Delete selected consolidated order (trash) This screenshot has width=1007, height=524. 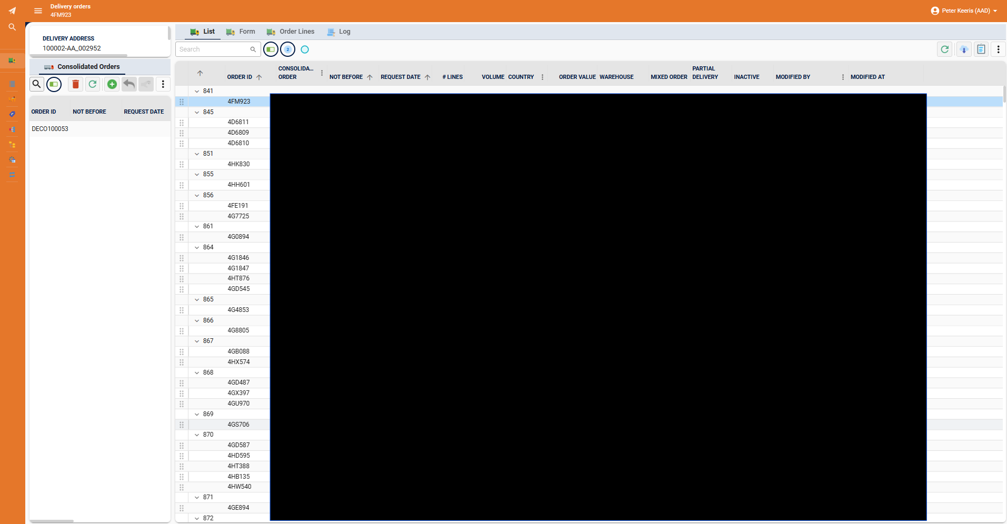click(75, 84)
